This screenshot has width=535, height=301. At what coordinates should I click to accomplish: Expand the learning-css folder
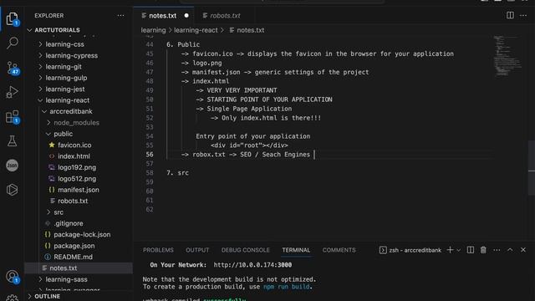click(78, 44)
